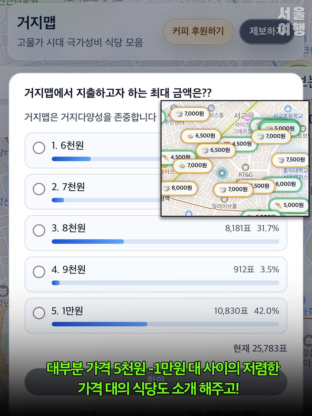Click the 거지맵 title logo
Screen dimensions: 312x416
(x=36, y=23)
